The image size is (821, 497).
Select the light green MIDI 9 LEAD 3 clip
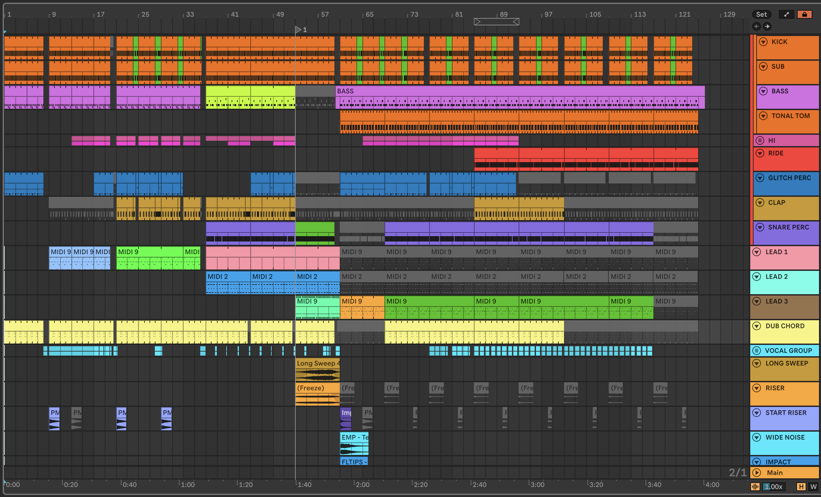click(x=317, y=307)
